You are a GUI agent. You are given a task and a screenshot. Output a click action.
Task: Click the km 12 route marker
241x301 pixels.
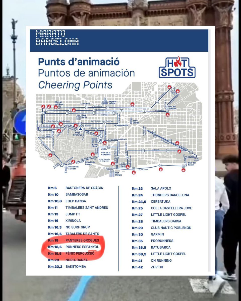[x=157, y=102]
